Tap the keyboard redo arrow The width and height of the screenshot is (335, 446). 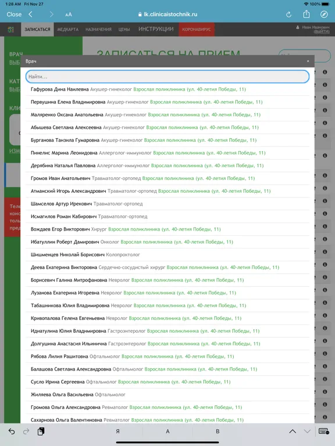point(26,431)
